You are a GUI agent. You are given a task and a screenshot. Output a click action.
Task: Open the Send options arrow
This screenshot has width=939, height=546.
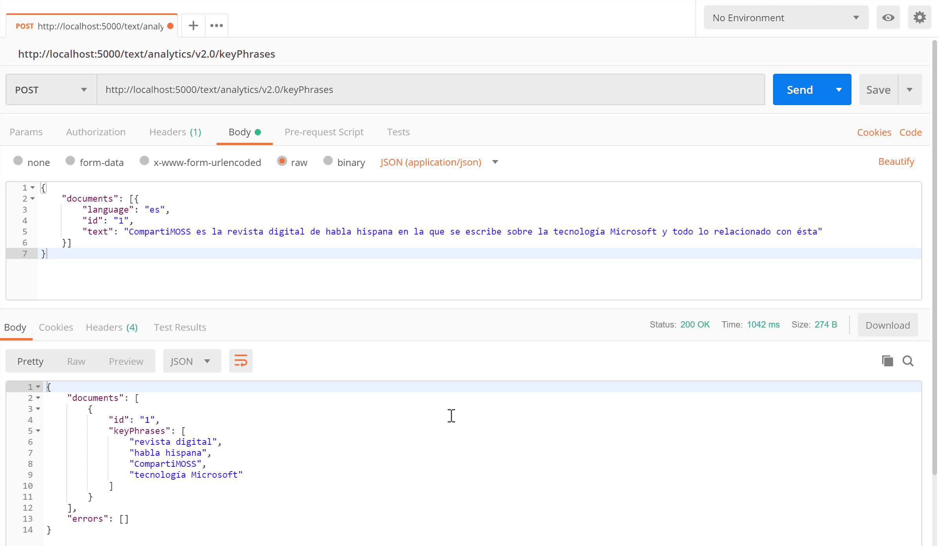(839, 90)
